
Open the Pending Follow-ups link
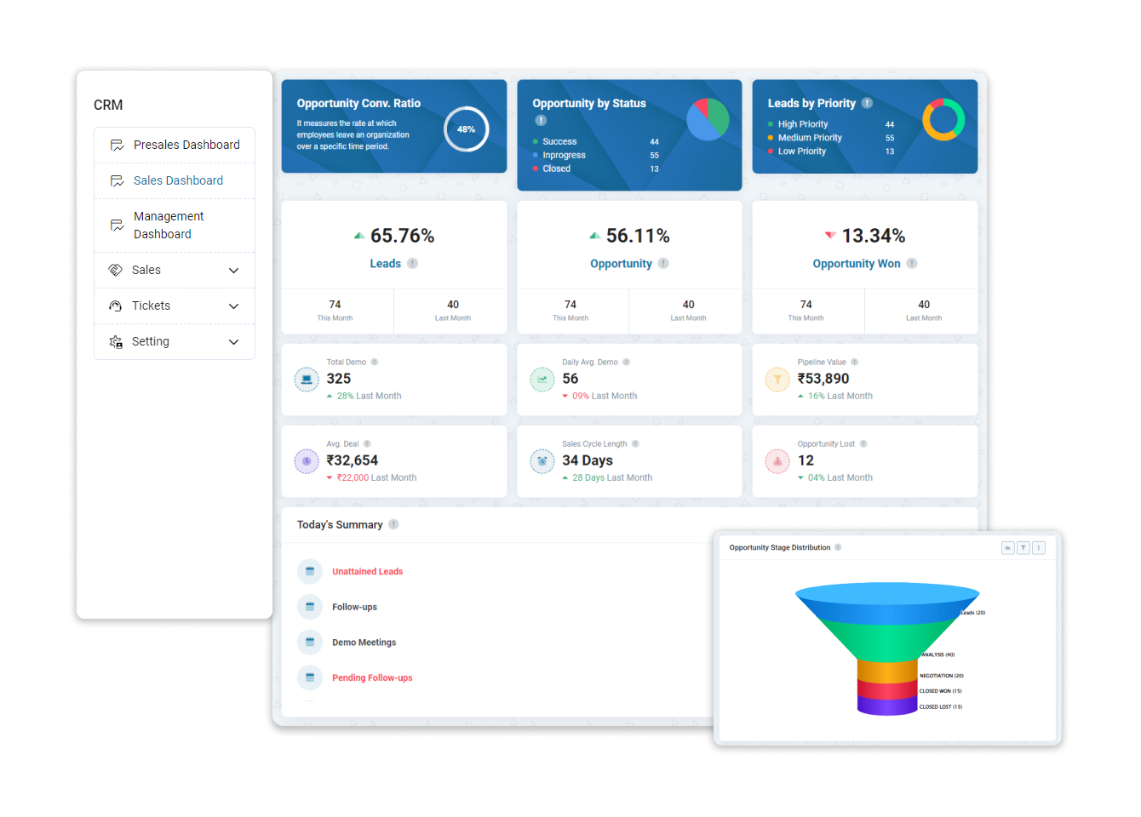point(374,677)
